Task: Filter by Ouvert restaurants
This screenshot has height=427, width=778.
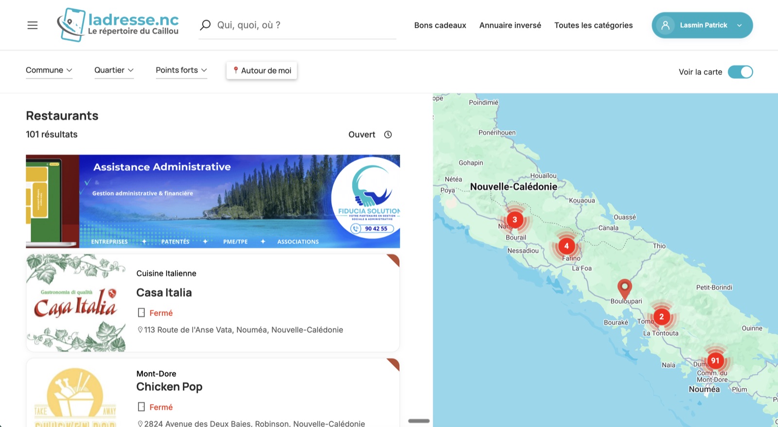Action: point(362,135)
